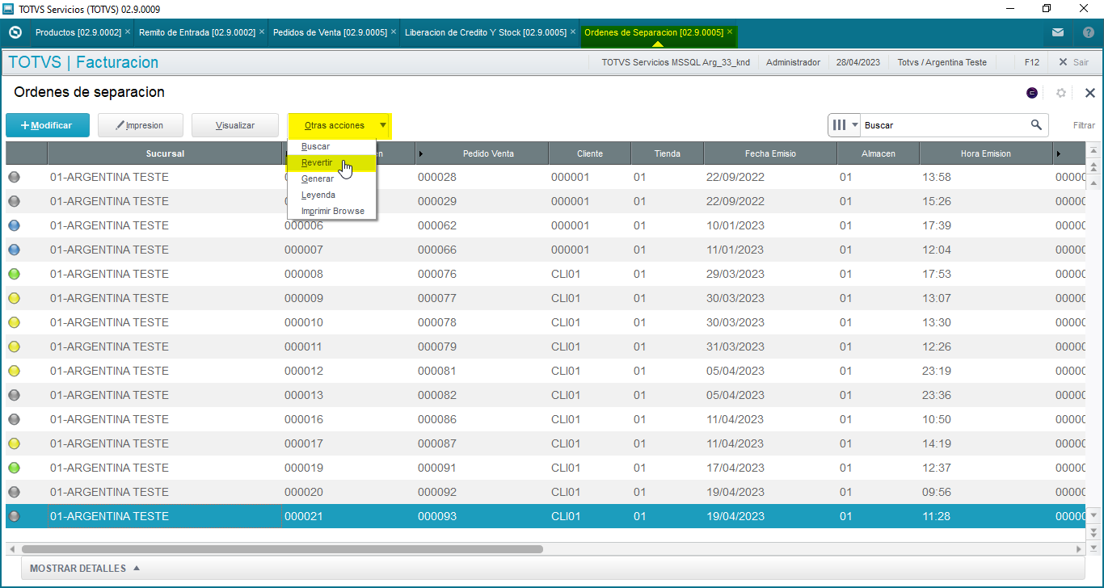Sort by Cliente column header
The image size is (1104, 588).
click(589, 153)
